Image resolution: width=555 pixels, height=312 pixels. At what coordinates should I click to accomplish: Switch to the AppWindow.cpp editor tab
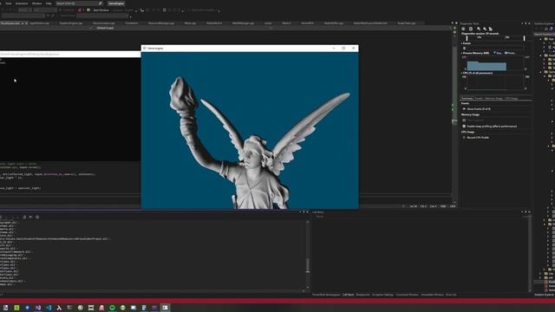39,23
